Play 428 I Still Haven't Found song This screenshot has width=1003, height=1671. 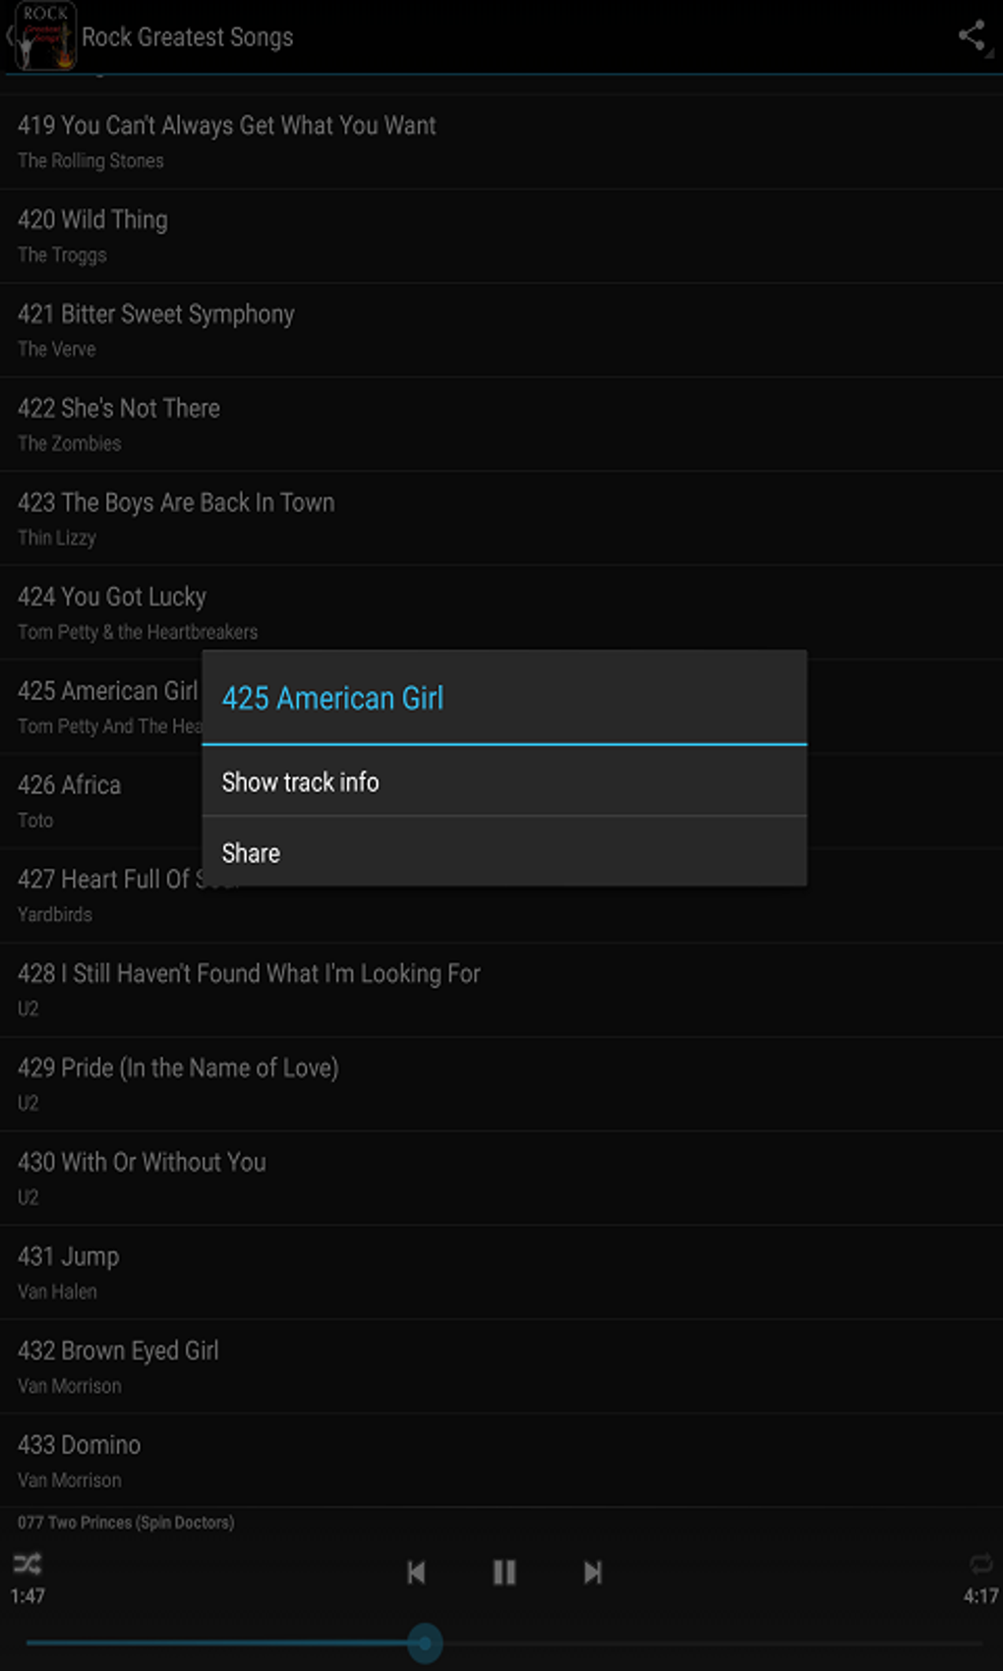click(501, 989)
